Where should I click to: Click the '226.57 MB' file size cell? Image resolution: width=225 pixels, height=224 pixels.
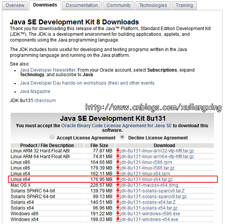coord(100,185)
